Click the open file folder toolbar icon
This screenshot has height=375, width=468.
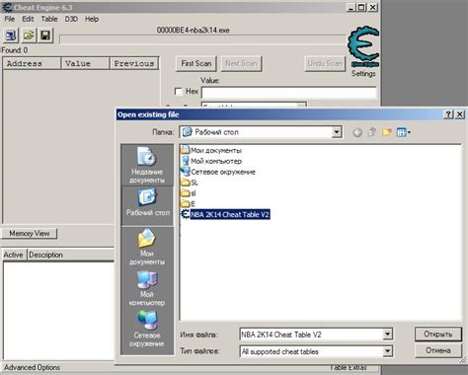pyautogui.click(x=29, y=36)
